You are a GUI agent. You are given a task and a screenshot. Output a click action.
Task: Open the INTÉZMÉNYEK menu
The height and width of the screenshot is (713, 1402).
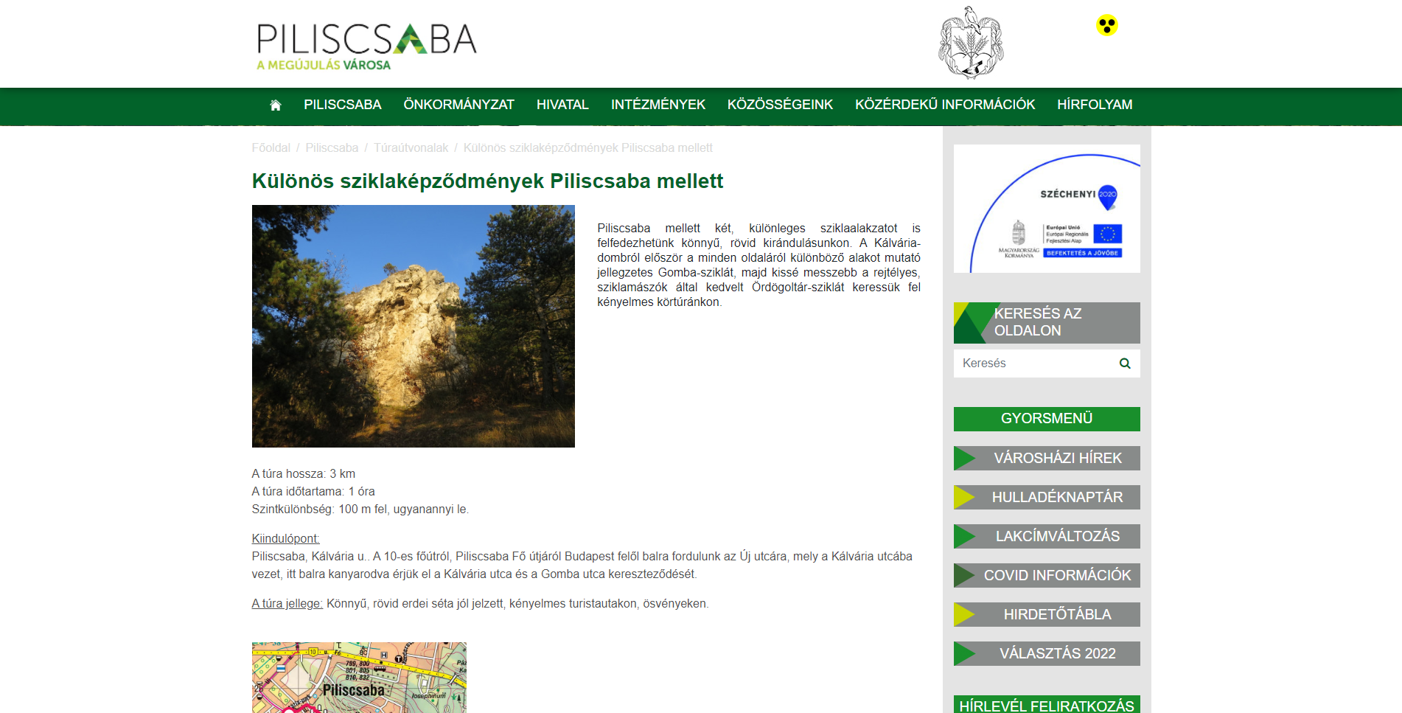(x=658, y=105)
